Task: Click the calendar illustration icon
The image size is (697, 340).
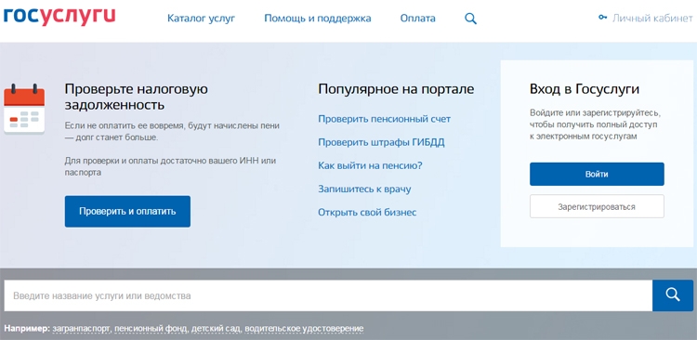Action: pos(24,109)
